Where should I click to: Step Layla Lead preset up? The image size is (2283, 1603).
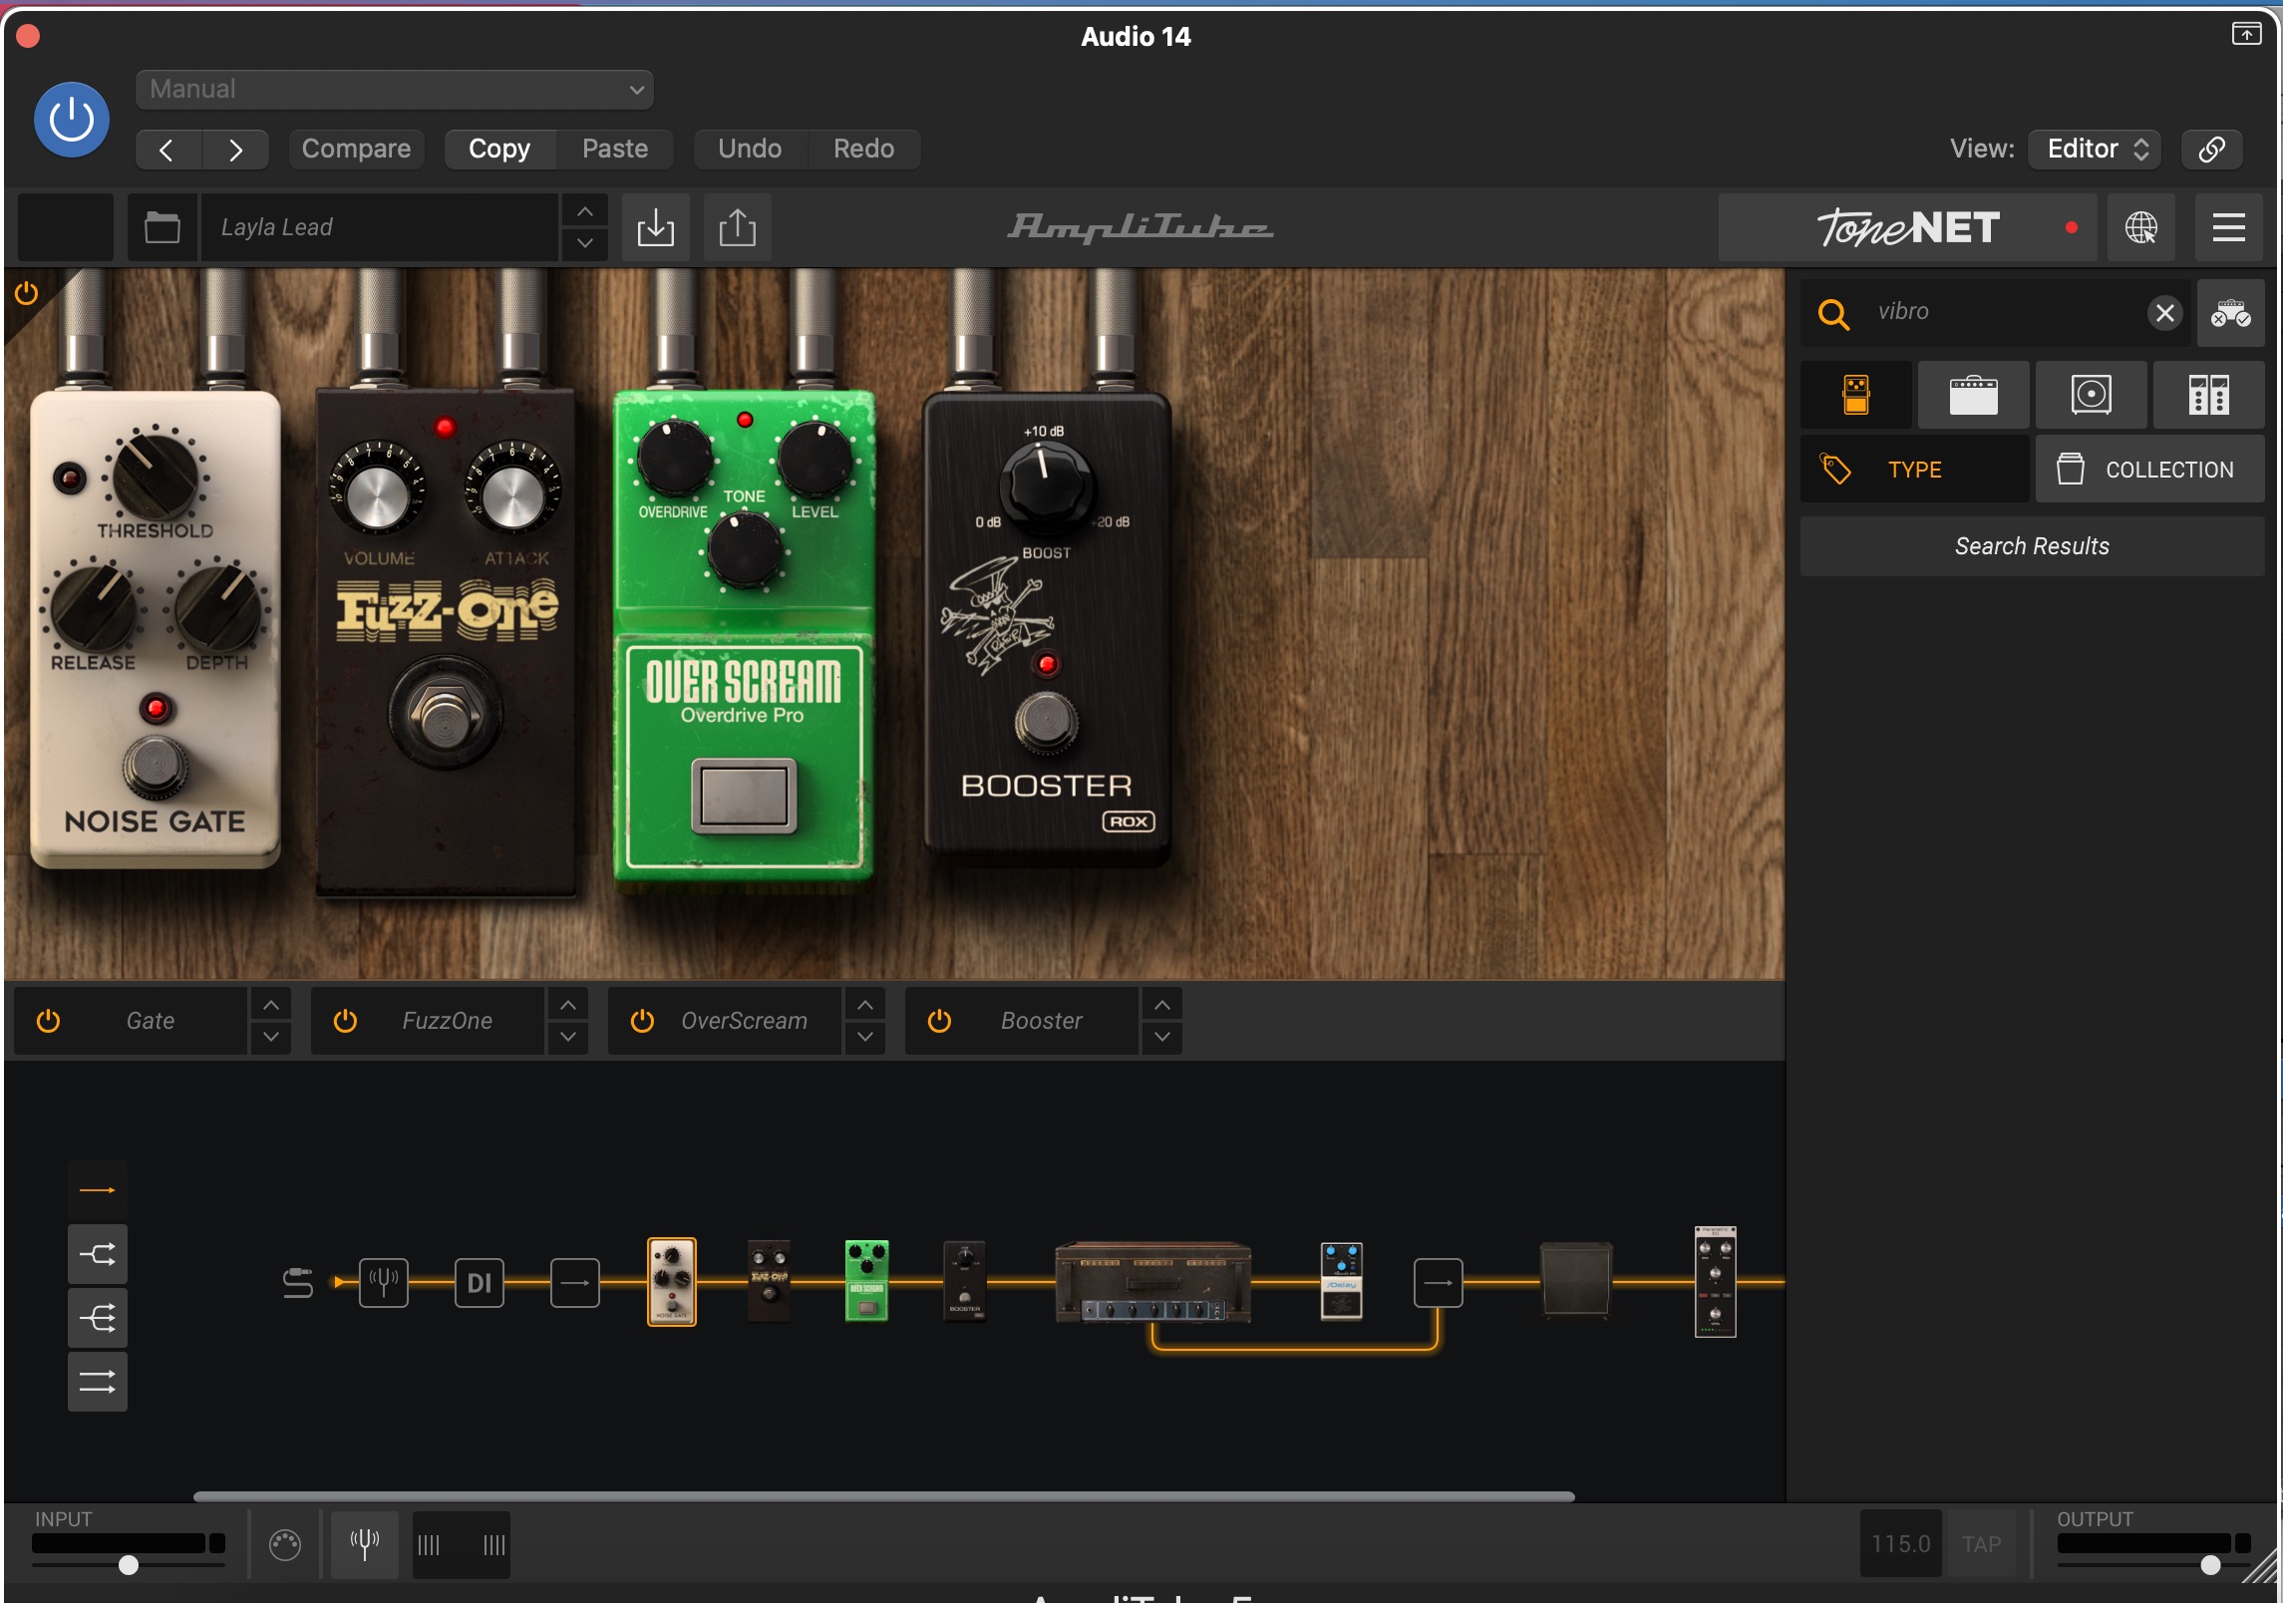pyautogui.click(x=585, y=211)
